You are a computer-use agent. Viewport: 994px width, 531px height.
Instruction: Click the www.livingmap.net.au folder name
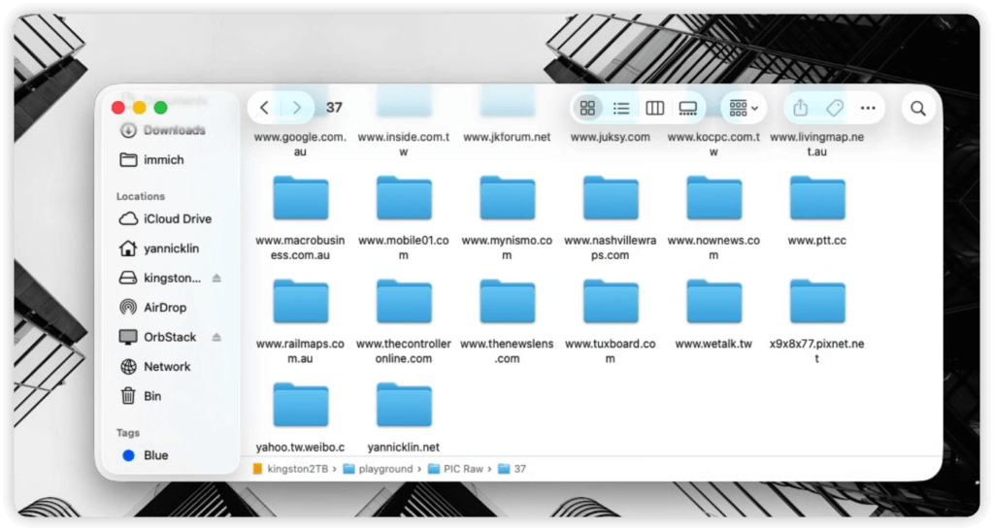click(817, 144)
